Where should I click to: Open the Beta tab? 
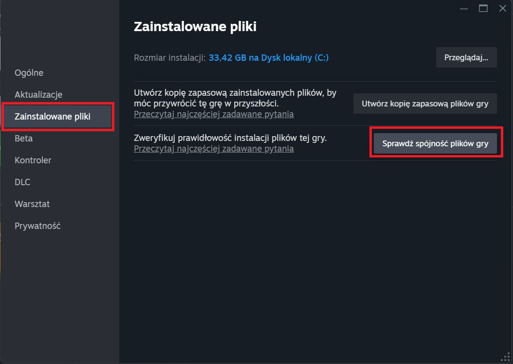coord(23,138)
